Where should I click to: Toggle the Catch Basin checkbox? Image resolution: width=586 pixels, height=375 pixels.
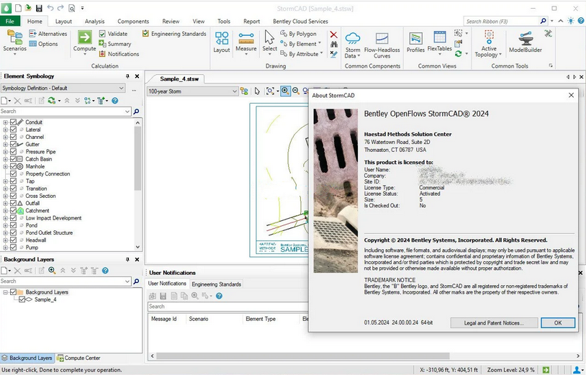[14, 159]
